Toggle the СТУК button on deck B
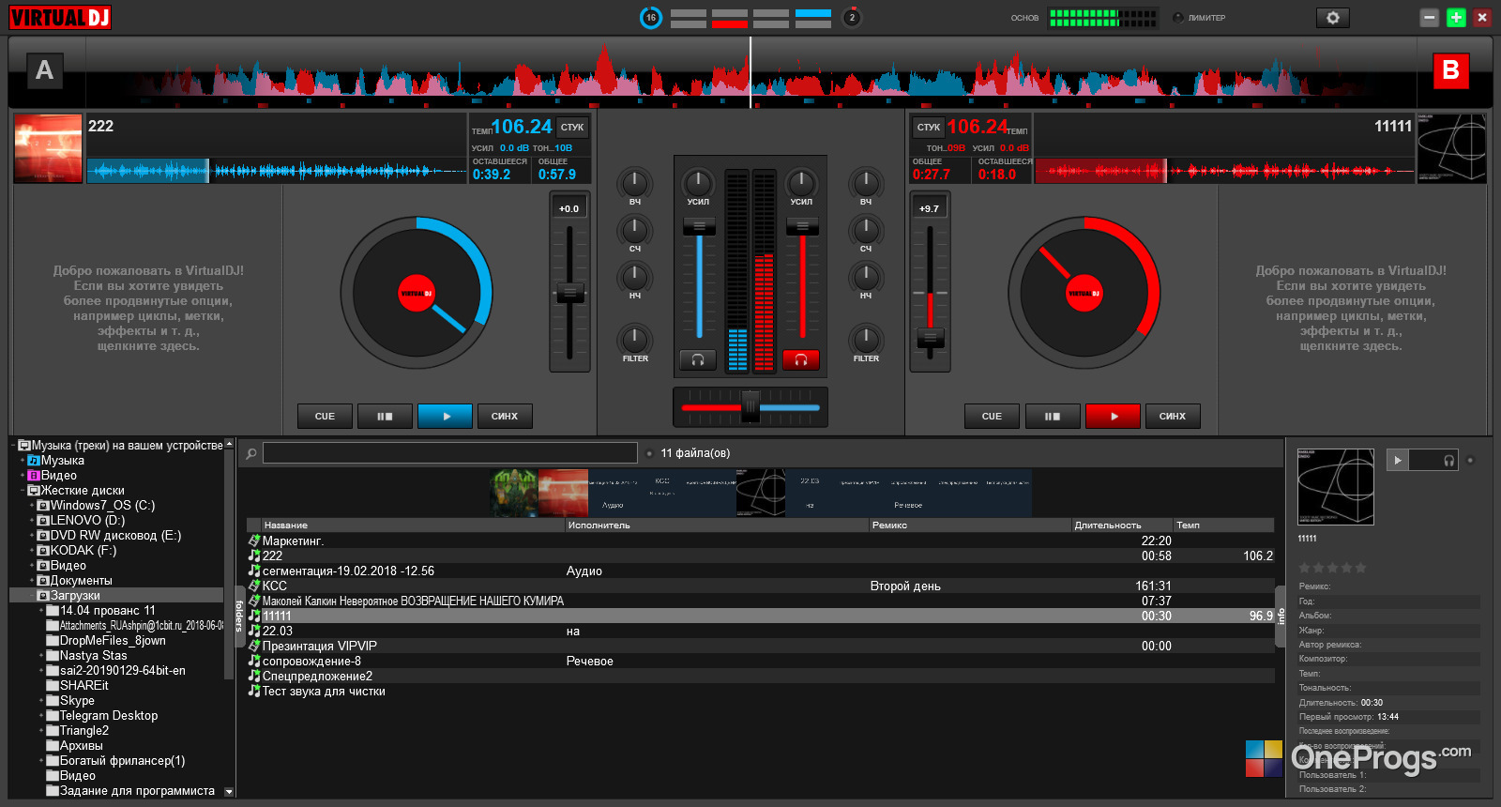Viewport: 1501px width, 807px height. tap(929, 127)
